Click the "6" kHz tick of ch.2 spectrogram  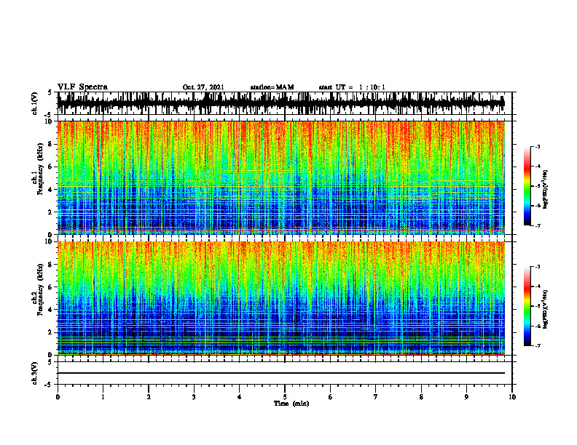(x=51, y=287)
